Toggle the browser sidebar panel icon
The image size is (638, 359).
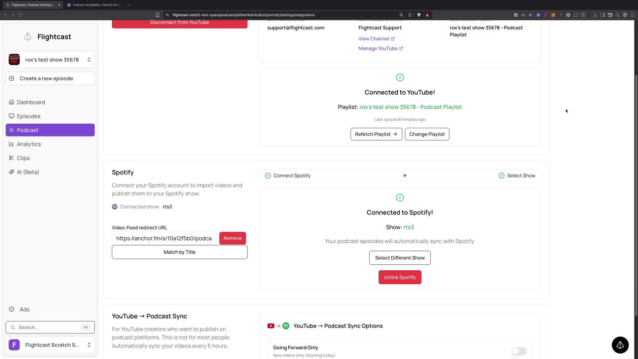[602, 15]
